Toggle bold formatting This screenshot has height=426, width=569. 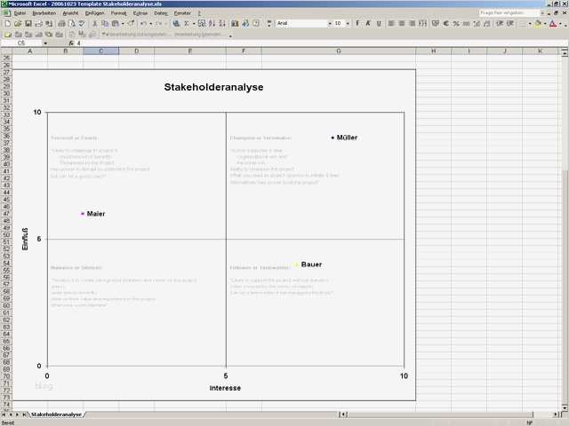pos(357,24)
